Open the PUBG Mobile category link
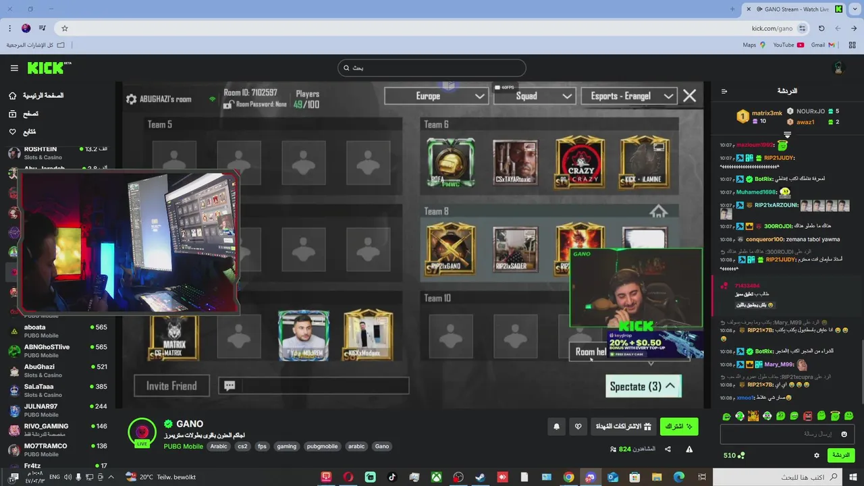Image resolution: width=864 pixels, height=486 pixels. point(184,446)
